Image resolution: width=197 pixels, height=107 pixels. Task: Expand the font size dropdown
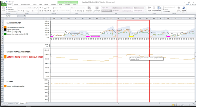click(x=33, y=8)
